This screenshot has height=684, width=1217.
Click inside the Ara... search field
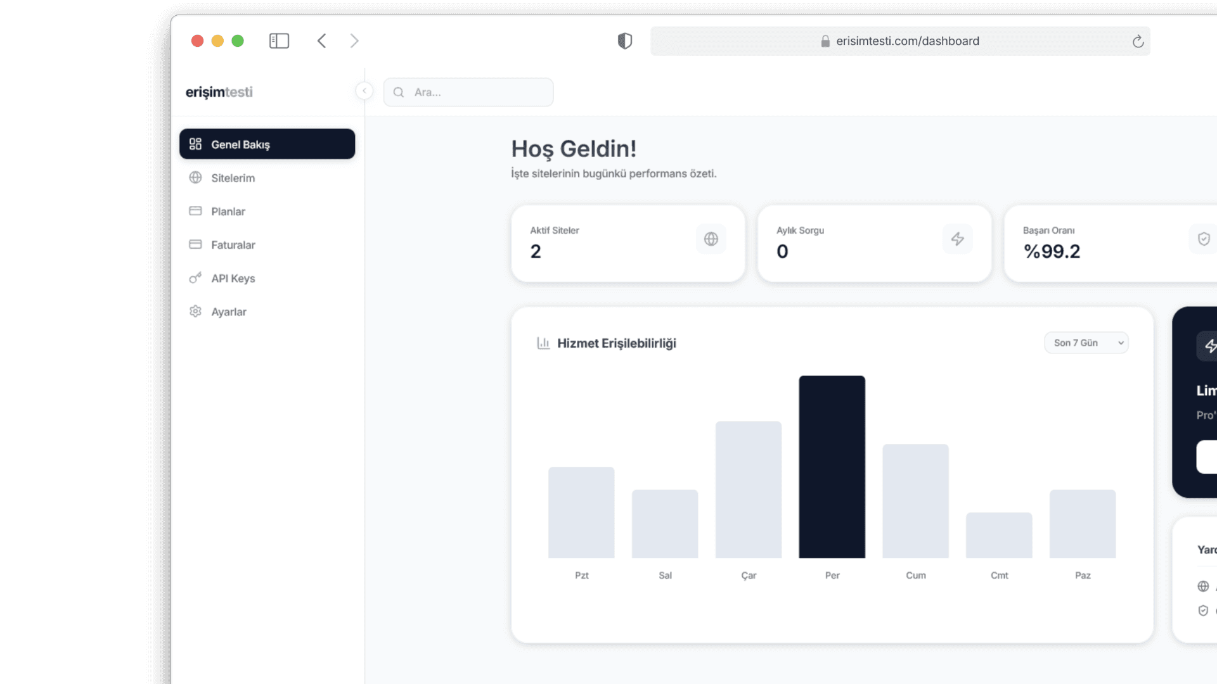(x=468, y=92)
